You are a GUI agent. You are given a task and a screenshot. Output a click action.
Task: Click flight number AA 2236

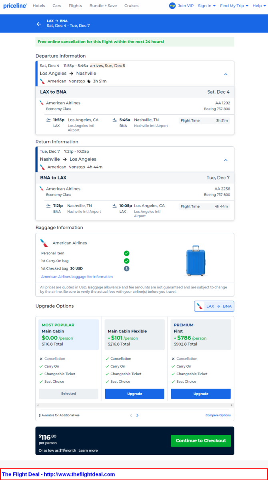(222, 189)
